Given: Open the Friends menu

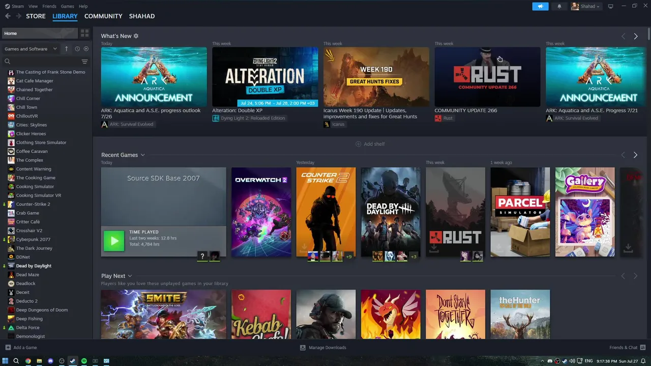Looking at the screenshot, I should coord(49,6).
